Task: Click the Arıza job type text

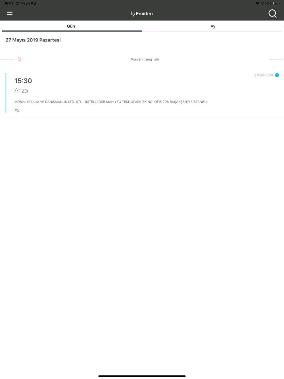Action: 21,90
